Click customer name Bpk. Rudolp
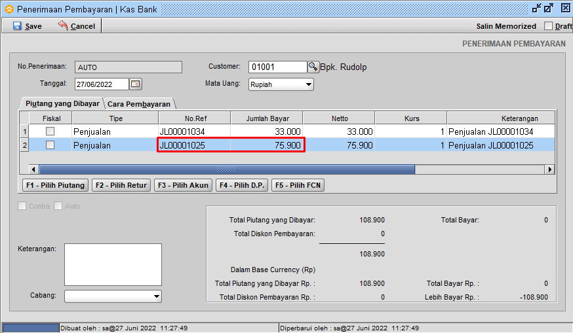Screen dimensions: 573x333 click(343, 67)
